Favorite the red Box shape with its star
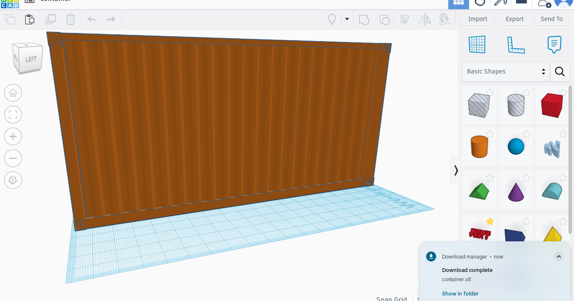This screenshot has width=574, height=301. pos(563,92)
